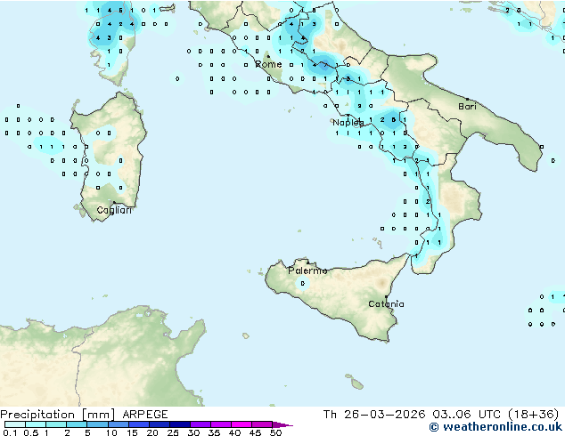Click the Palermo city label
The height and width of the screenshot is (436, 565).
[307, 270]
